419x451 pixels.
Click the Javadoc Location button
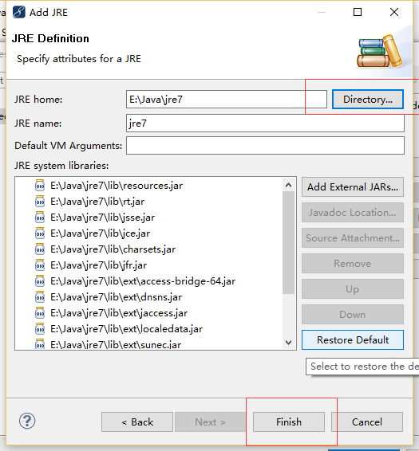click(353, 213)
